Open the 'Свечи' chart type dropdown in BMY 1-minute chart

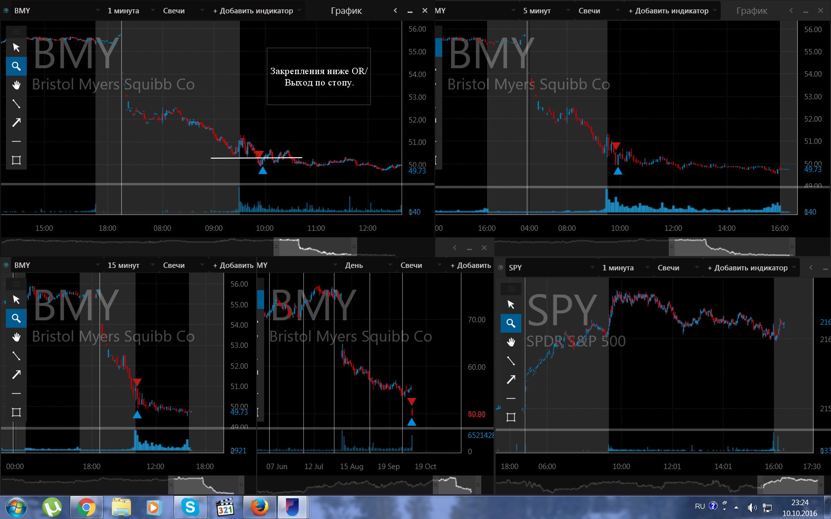pos(183,10)
